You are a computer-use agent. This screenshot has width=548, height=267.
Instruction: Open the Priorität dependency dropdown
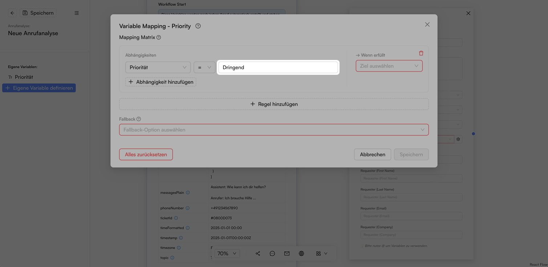(x=158, y=67)
